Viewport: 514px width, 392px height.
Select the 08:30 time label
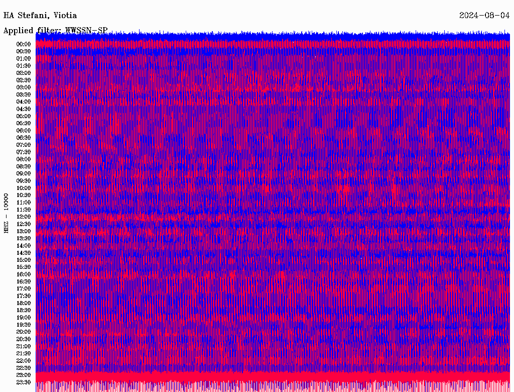coord(24,166)
